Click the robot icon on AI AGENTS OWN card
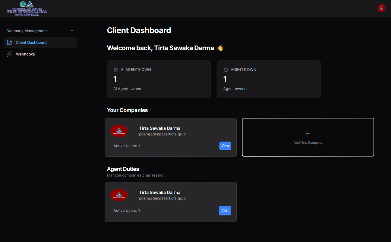The height and width of the screenshot is (242, 391). coord(116,69)
